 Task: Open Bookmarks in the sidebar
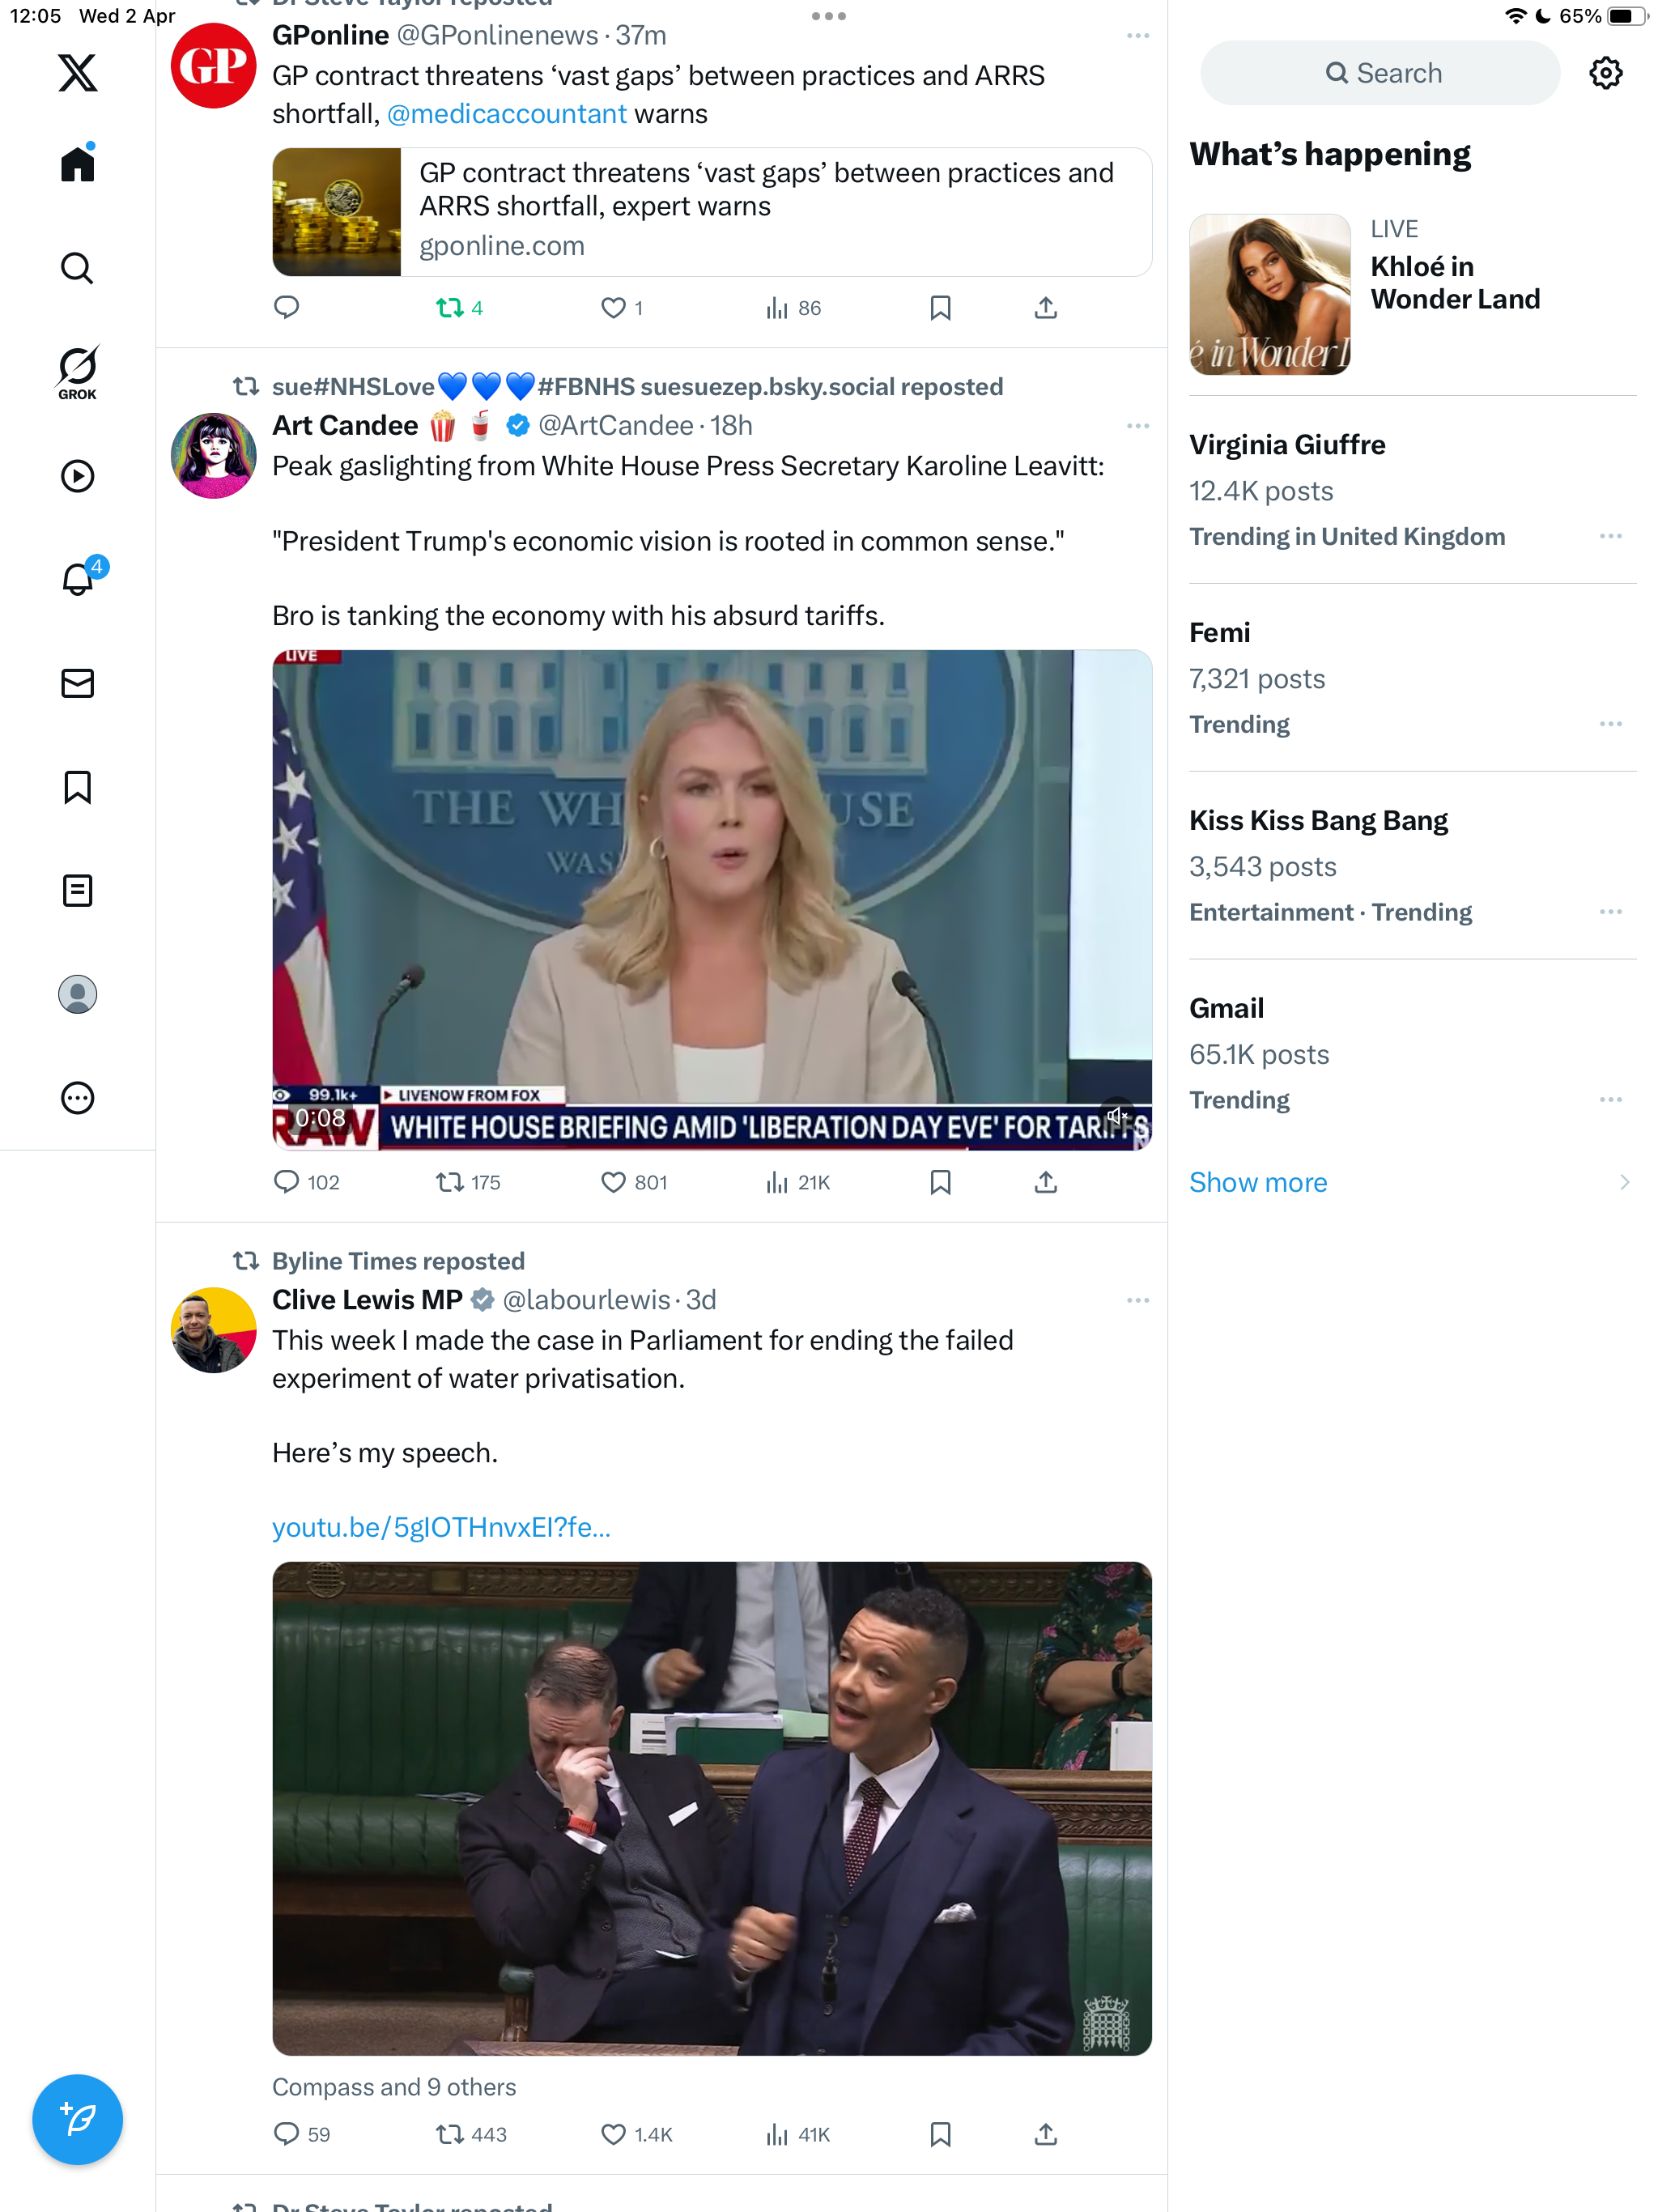tap(77, 787)
